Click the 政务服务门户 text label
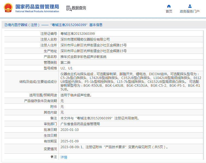The width and height of the screenshot is (206, 163). click(x=190, y=12)
